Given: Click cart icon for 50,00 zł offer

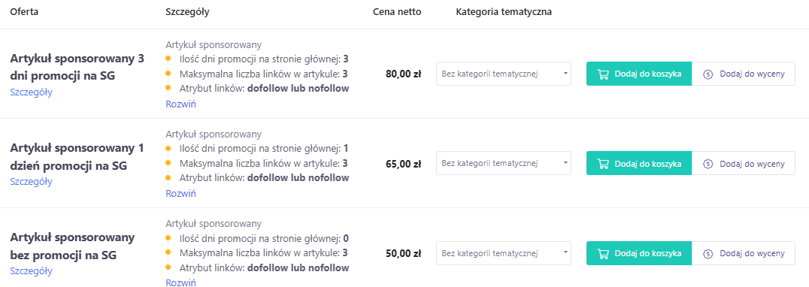Looking at the screenshot, I should [x=603, y=253].
